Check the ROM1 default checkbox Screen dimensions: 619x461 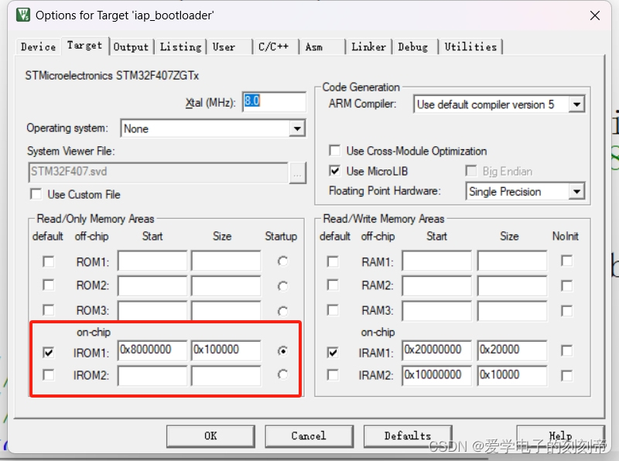pos(49,261)
